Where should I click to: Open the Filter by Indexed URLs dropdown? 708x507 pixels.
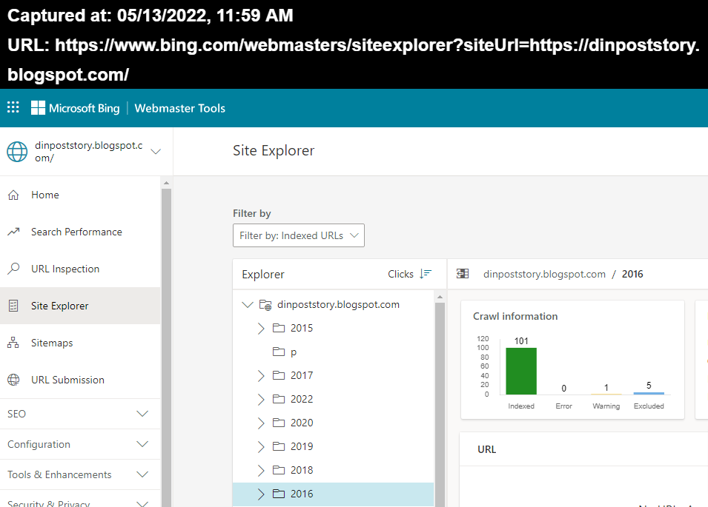coord(299,235)
